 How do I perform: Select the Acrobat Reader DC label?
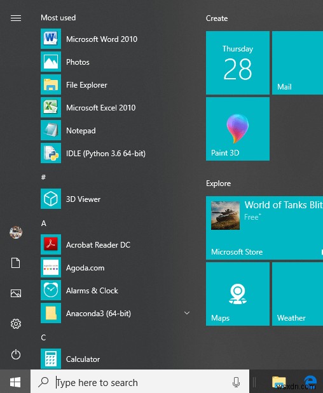click(x=98, y=245)
